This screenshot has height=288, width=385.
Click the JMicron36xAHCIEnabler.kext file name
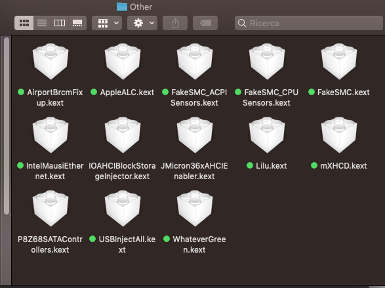(x=194, y=171)
